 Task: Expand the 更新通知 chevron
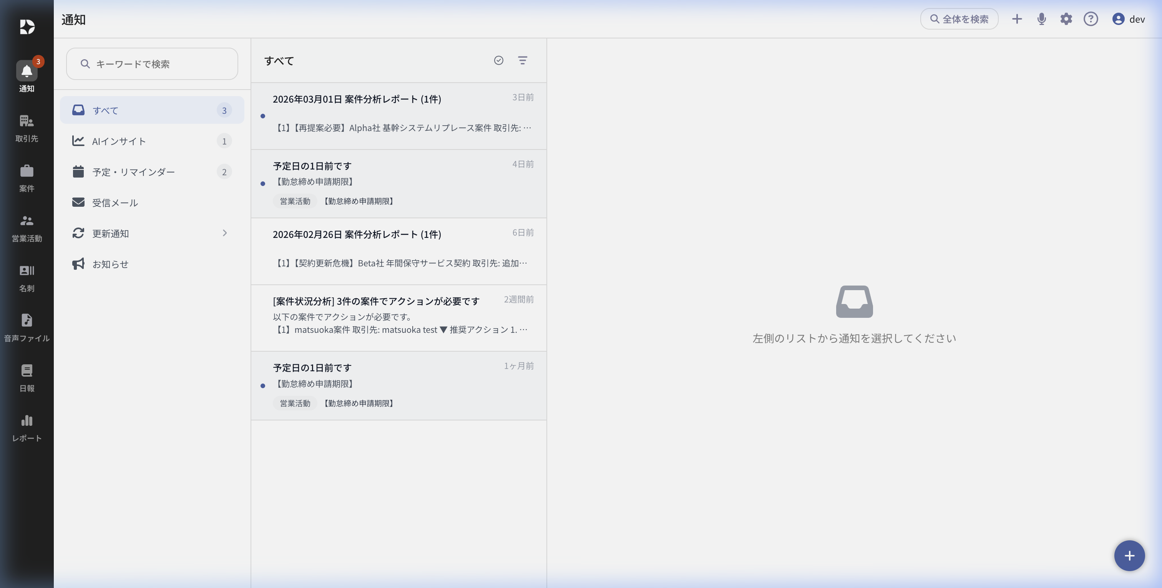point(225,233)
